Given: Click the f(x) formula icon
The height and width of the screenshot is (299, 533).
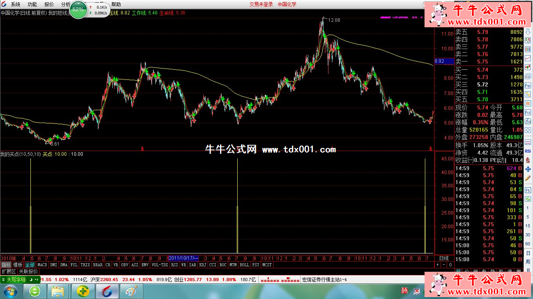Looking at the screenshot, I should point(528,122).
